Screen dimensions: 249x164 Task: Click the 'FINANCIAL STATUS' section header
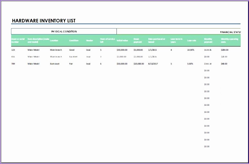[230, 32]
